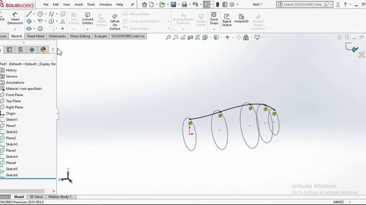The image size is (366, 205).
Task: Expand more FeatureManager tabs chevron
Action: pyautogui.click(x=53, y=50)
